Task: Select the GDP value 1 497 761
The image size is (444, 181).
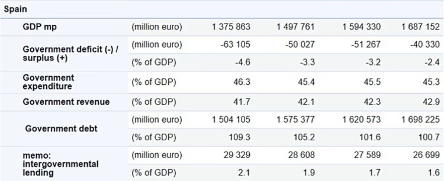Action: click(296, 27)
